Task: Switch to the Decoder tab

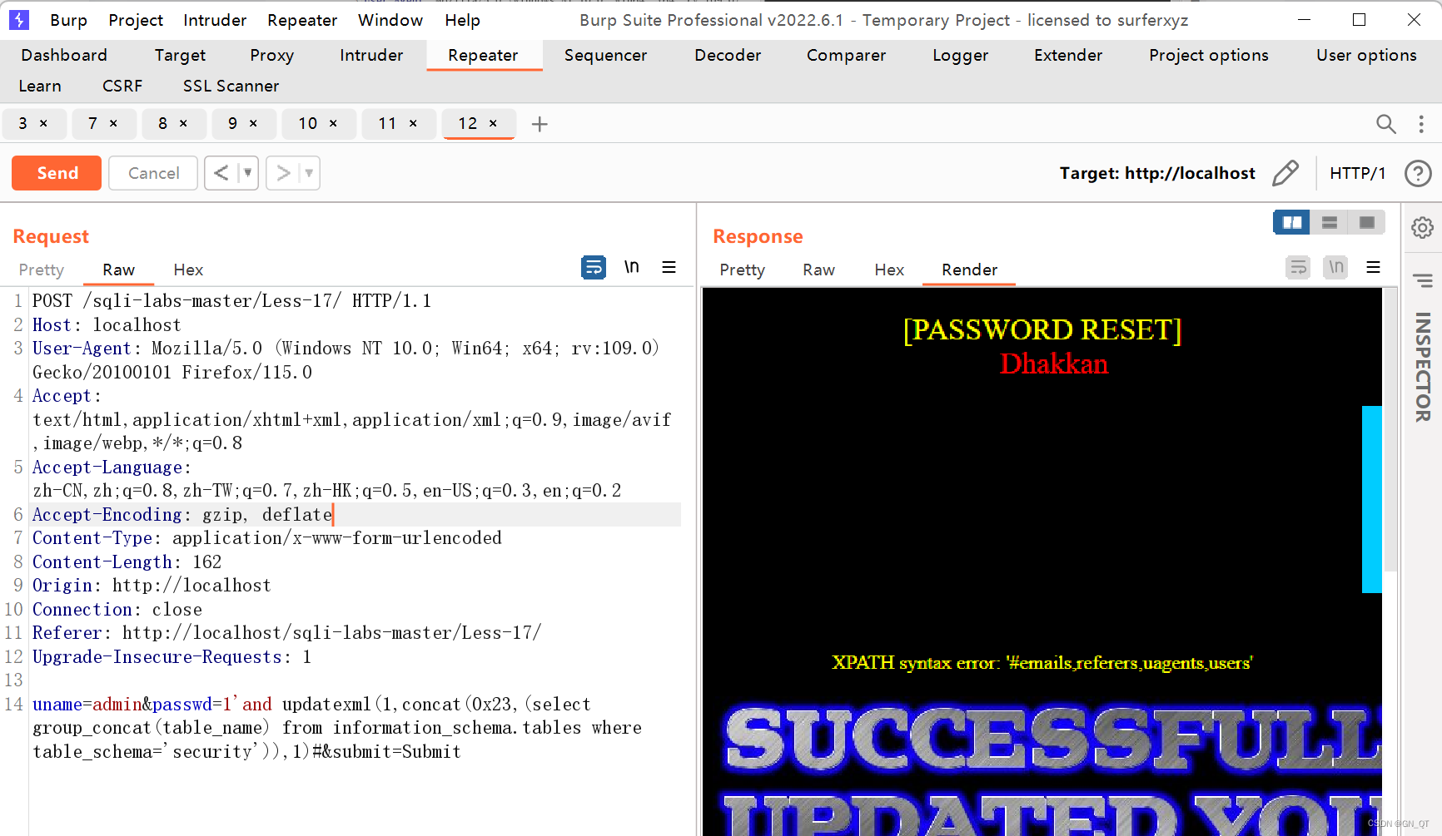Action: point(728,55)
